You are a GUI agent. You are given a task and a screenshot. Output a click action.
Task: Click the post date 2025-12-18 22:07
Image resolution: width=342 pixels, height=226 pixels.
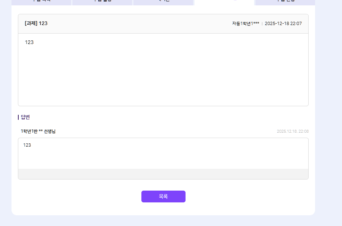(x=283, y=24)
